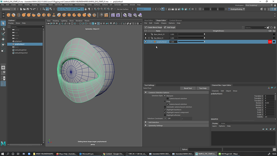Select the Marquee selection style radio
Viewport: 277px width, 156px height.
165,96
